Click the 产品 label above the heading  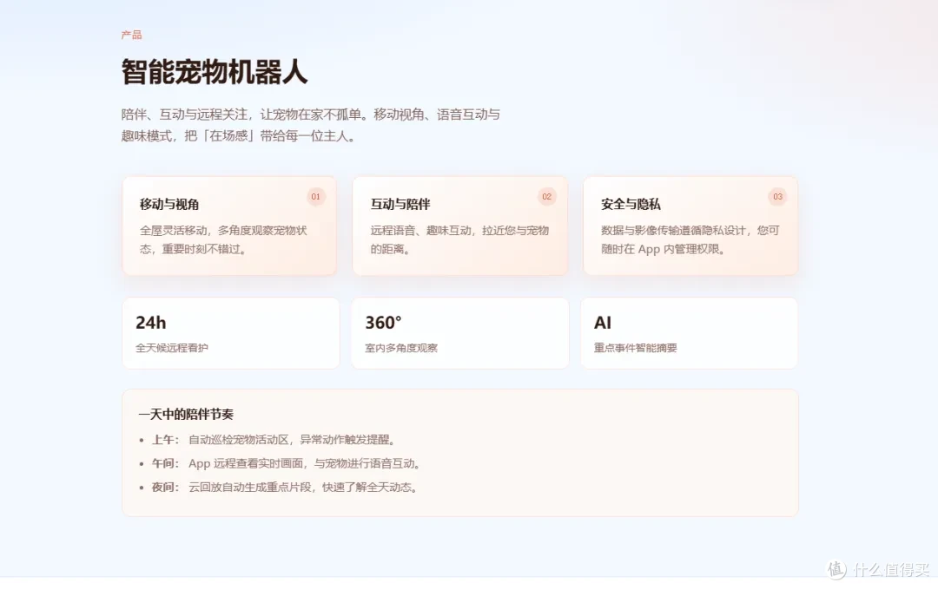[132, 36]
